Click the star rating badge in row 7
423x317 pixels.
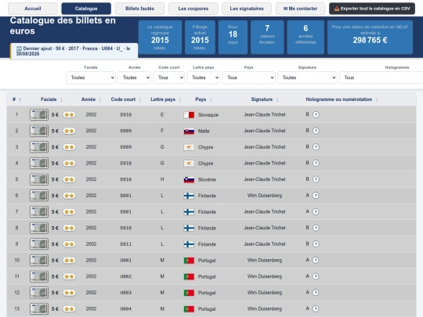click(69, 212)
